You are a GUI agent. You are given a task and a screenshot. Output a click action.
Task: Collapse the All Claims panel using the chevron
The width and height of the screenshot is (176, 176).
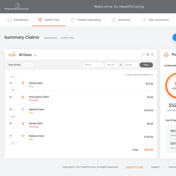click(x=143, y=55)
